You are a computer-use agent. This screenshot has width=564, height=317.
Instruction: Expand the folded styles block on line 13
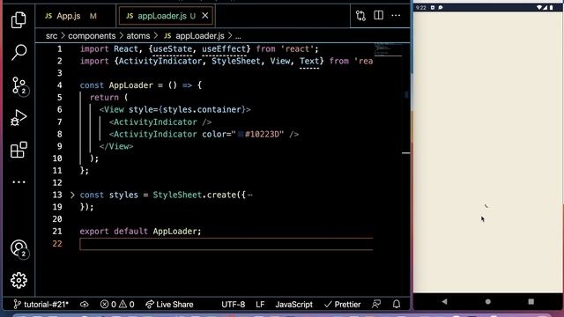point(72,195)
